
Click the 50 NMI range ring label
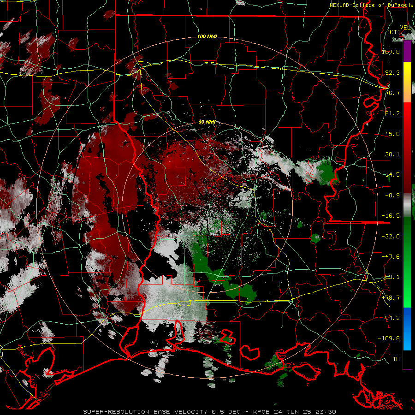tap(207, 122)
